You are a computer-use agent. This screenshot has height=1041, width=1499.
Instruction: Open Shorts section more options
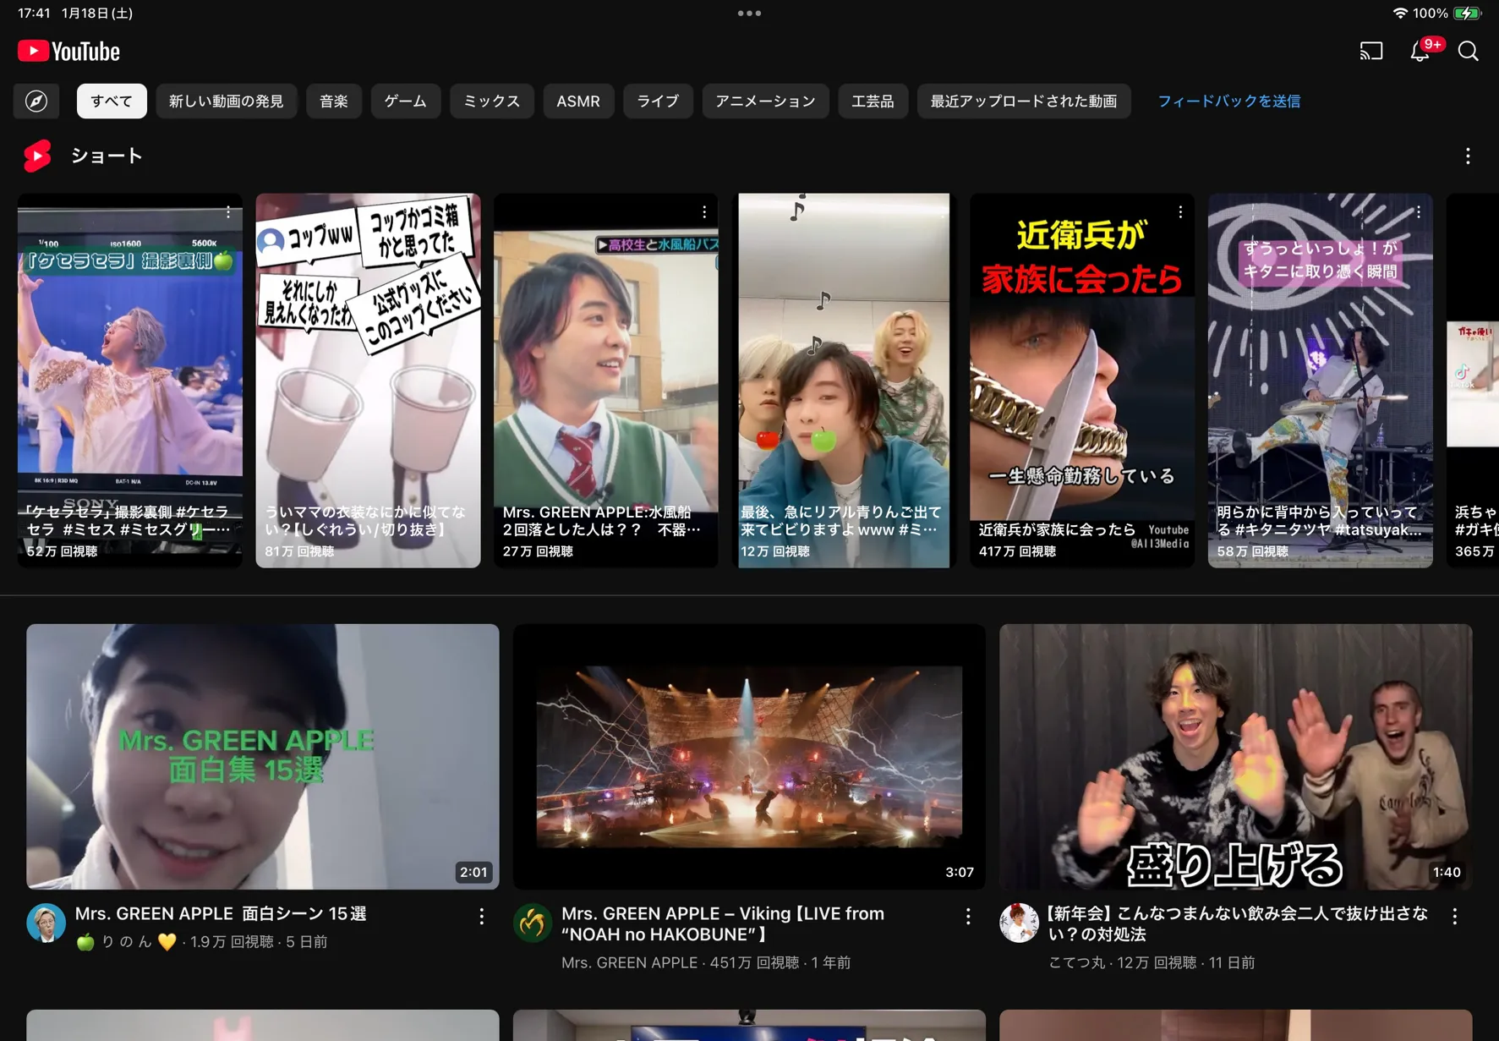[1468, 156]
